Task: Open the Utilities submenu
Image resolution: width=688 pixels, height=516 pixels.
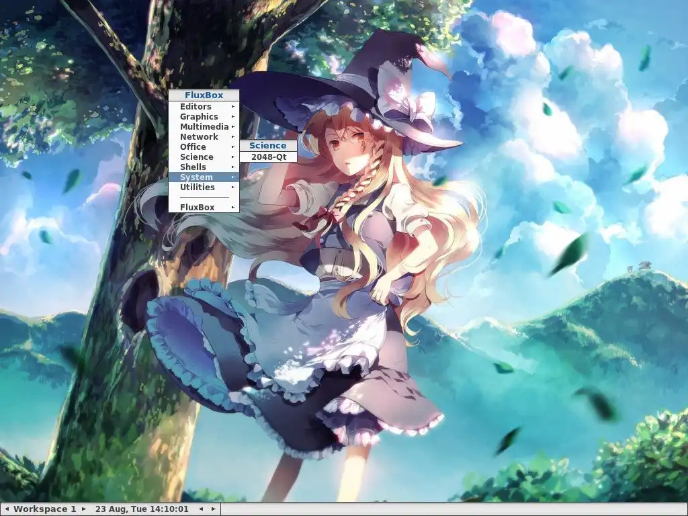Action: [204, 187]
